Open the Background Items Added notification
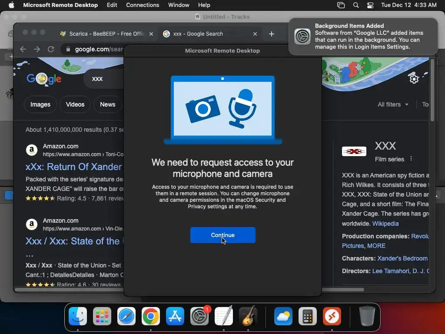 coord(363,37)
